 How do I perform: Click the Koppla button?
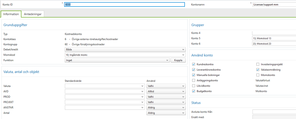(x=178, y=60)
